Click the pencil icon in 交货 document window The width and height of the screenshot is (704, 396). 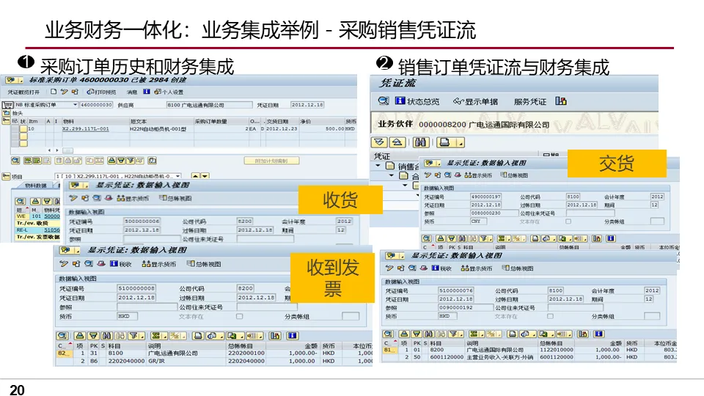pyautogui.click(x=428, y=175)
